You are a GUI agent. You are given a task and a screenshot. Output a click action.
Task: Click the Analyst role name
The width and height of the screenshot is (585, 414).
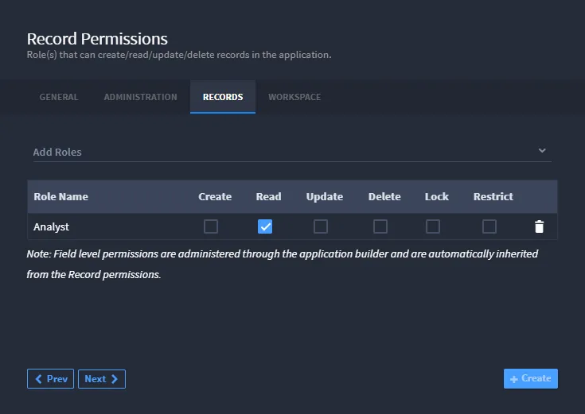[51, 226]
